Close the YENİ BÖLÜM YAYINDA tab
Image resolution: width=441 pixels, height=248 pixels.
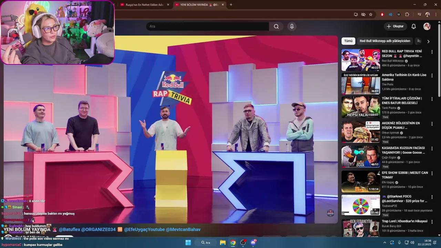point(223,5)
